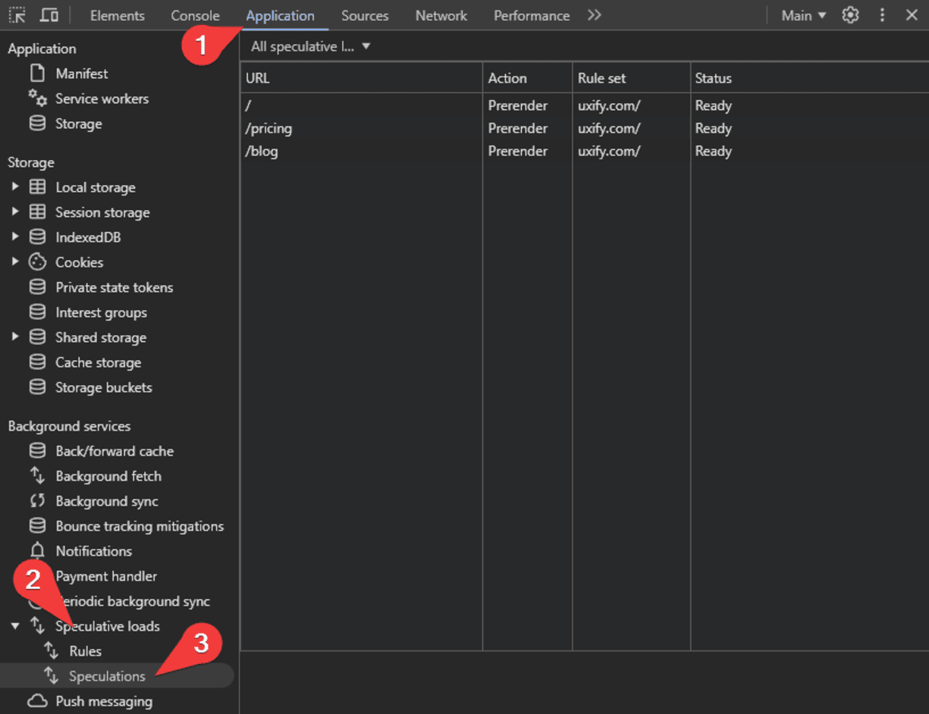Open DevTools settings gear
The image size is (929, 714).
tap(850, 15)
